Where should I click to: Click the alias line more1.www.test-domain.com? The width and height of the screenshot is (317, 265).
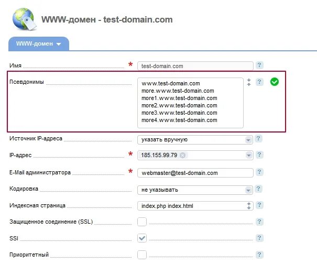(179, 98)
